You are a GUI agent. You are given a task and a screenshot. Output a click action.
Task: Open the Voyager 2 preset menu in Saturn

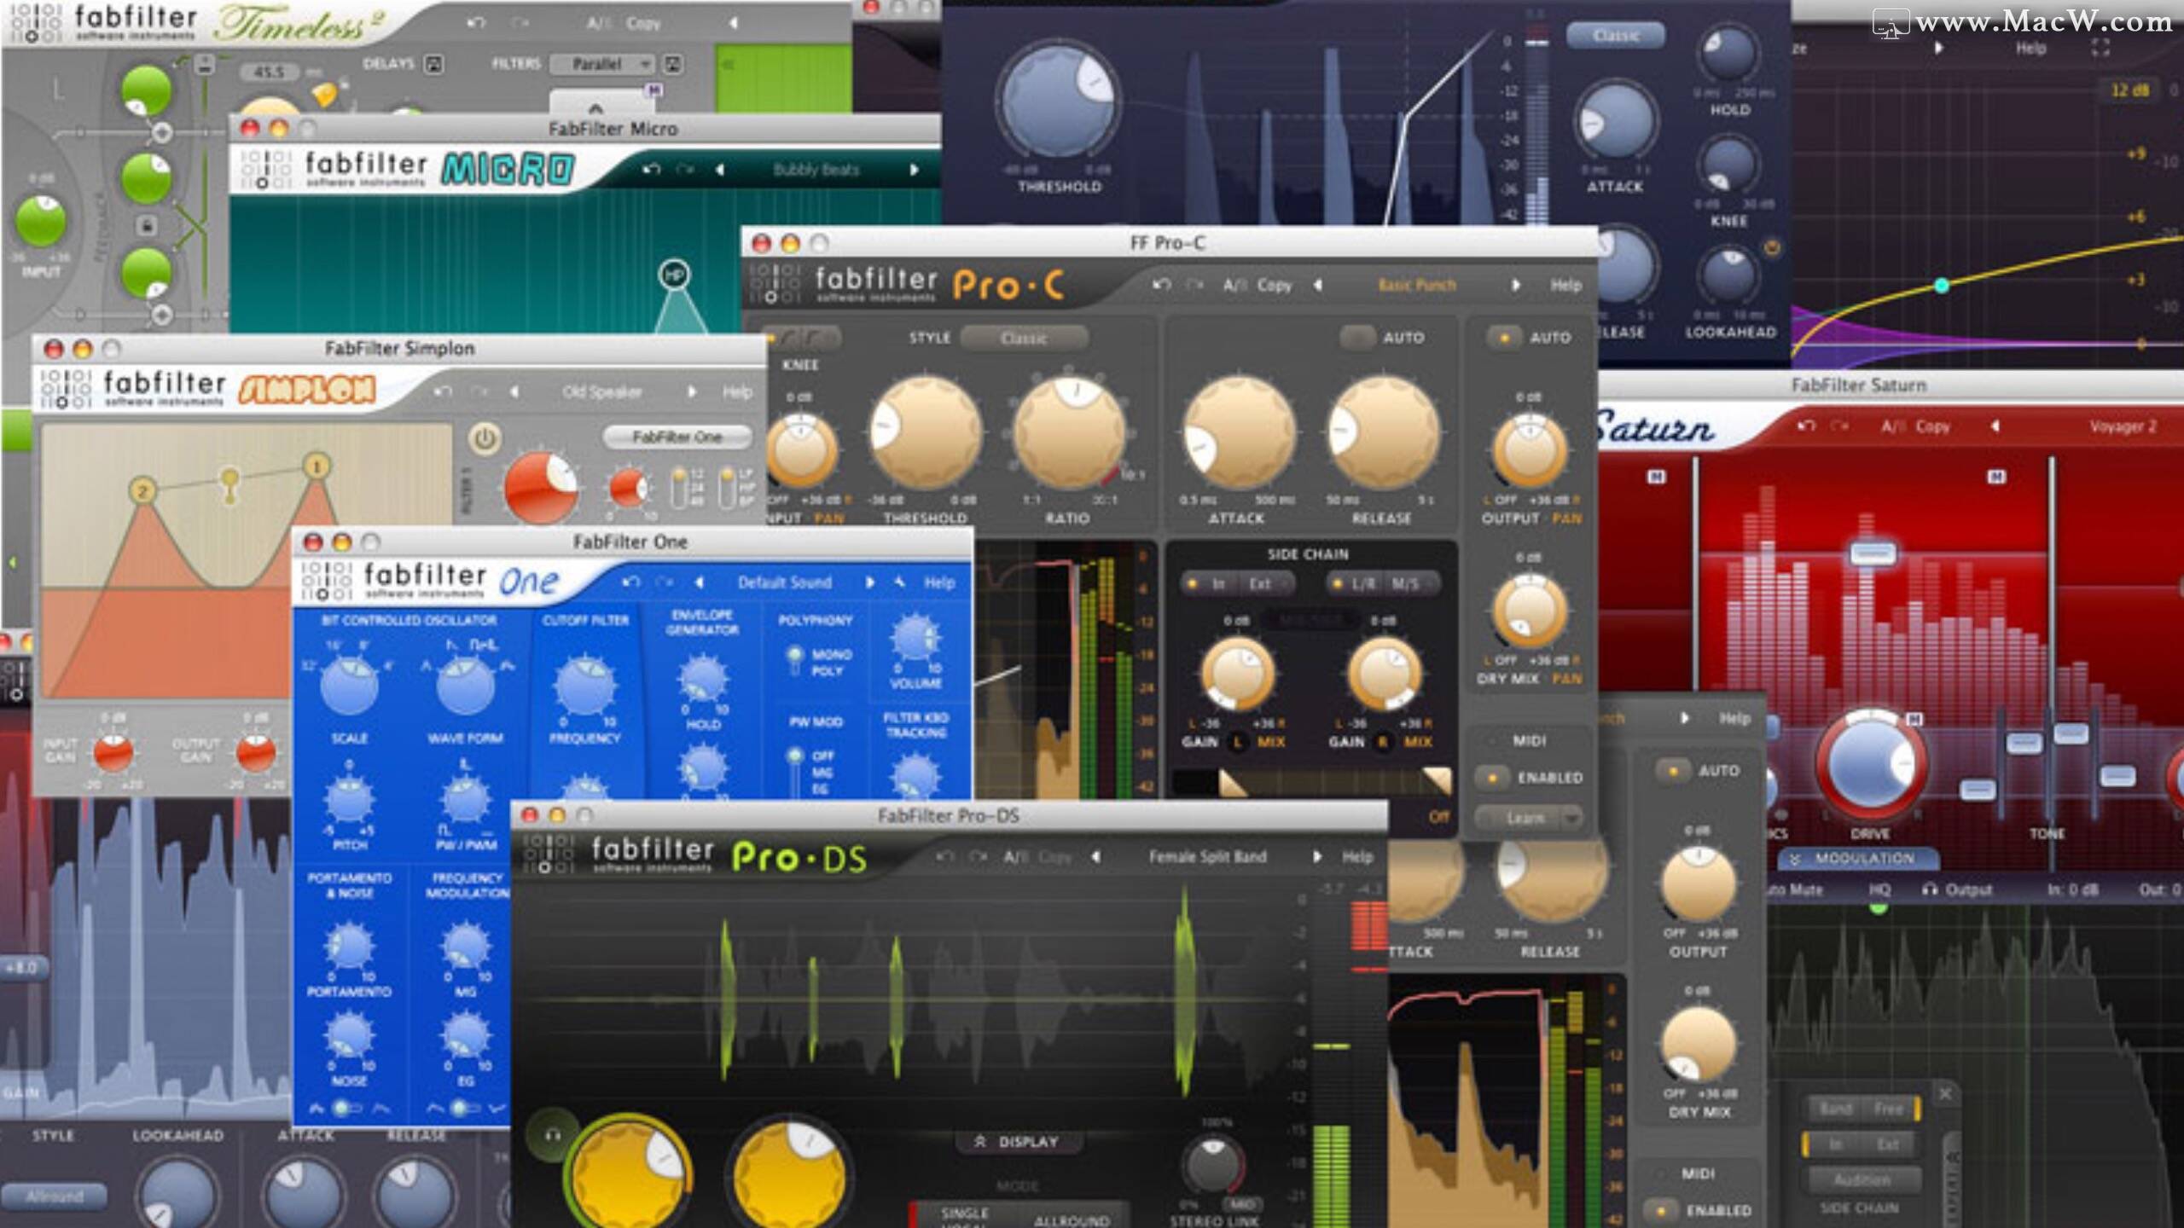point(2123,426)
